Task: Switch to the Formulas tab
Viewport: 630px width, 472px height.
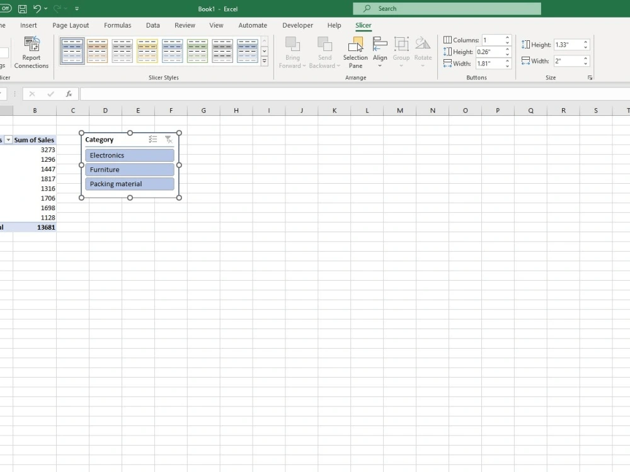Action: (117, 25)
